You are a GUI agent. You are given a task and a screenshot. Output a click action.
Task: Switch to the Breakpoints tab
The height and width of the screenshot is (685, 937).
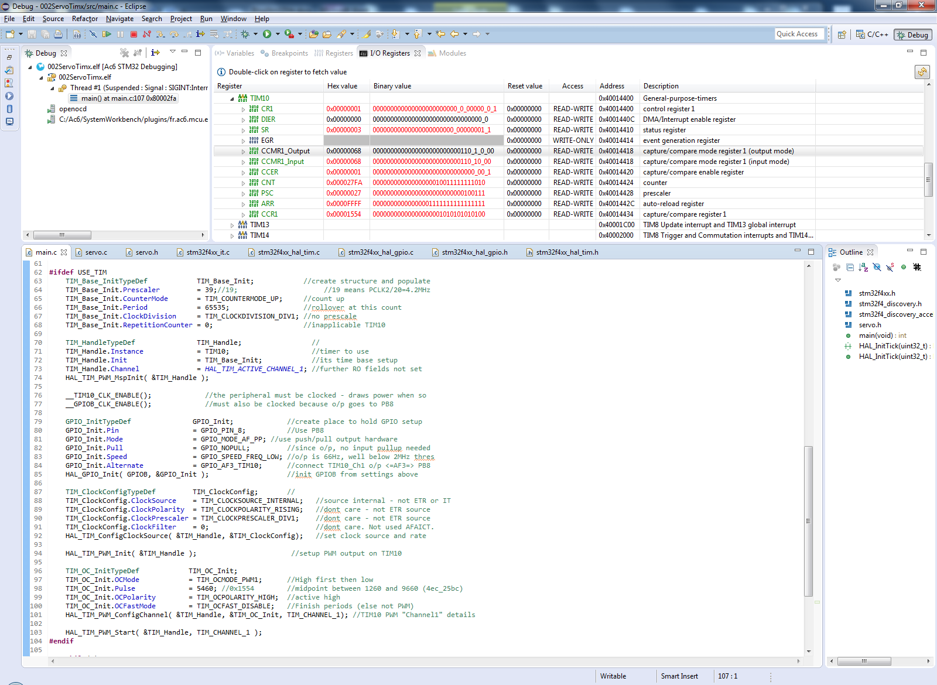(289, 53)
